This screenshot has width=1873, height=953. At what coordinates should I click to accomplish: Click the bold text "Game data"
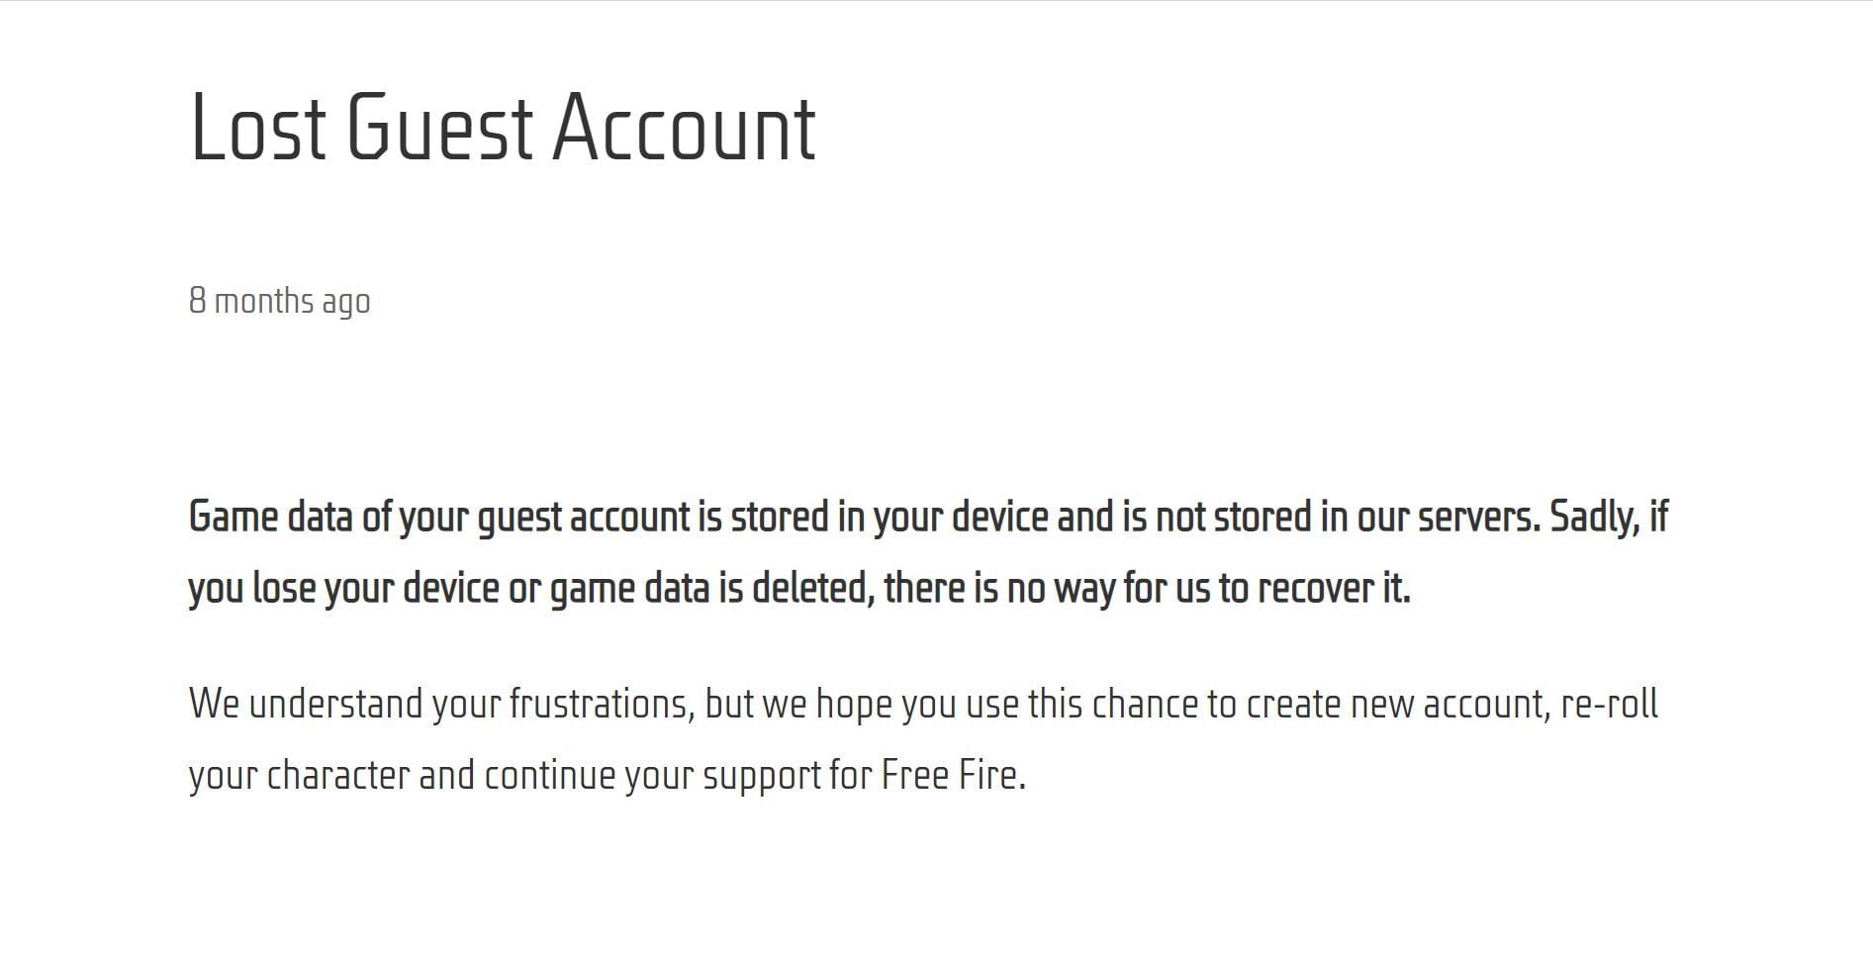pos(269,518)
